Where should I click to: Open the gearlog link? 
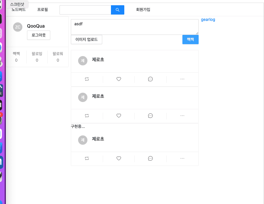(208, 19)
